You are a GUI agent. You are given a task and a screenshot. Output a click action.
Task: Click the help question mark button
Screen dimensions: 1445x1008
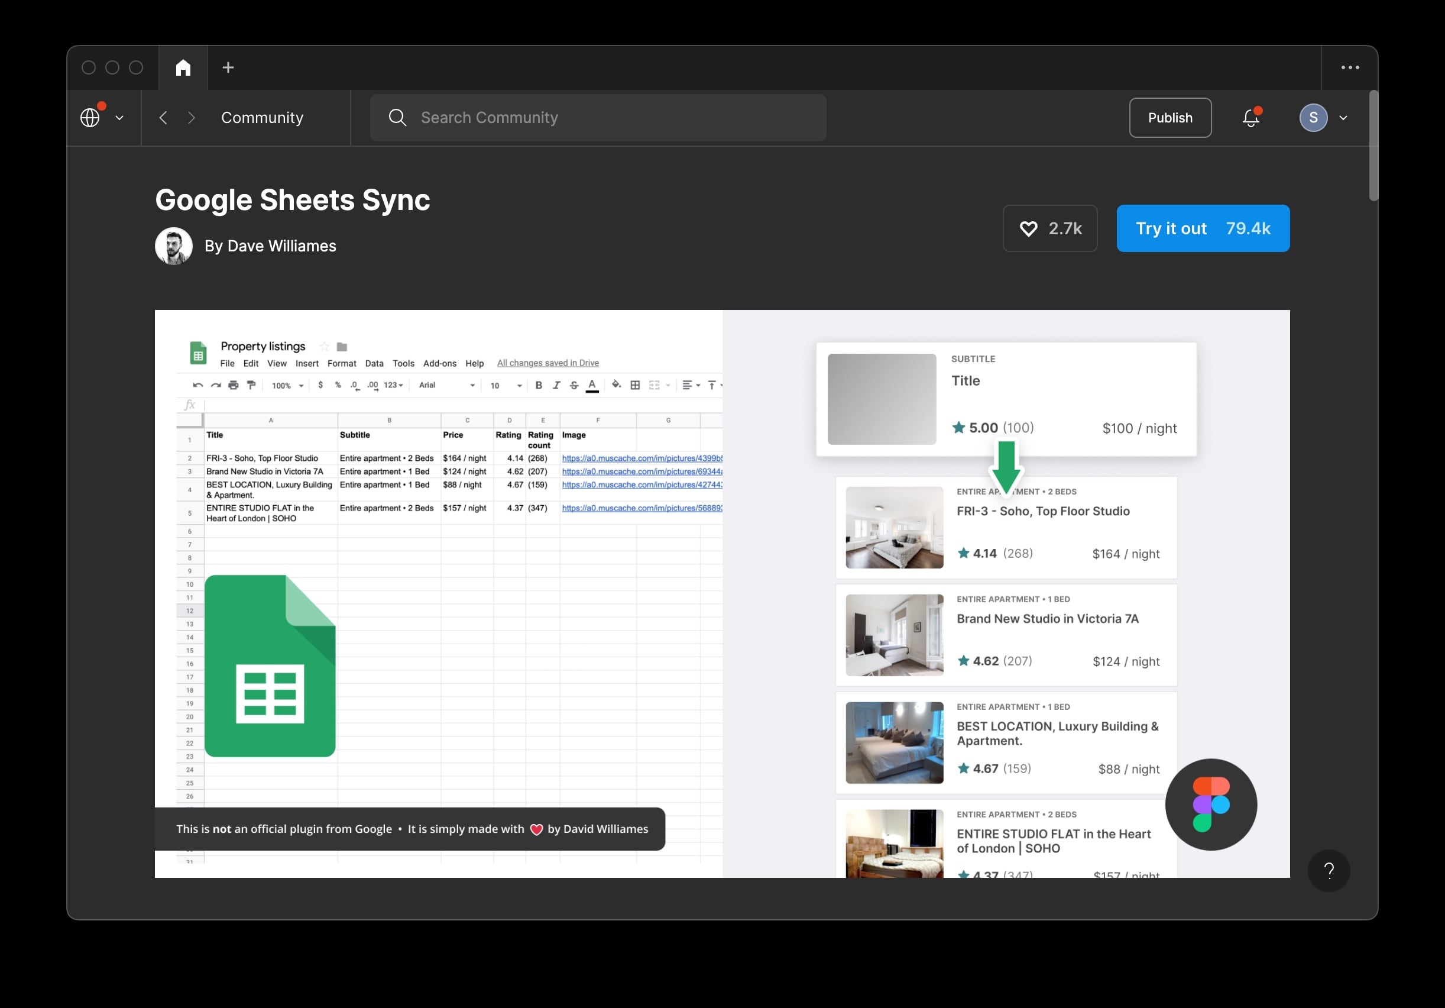point(1329,870)
